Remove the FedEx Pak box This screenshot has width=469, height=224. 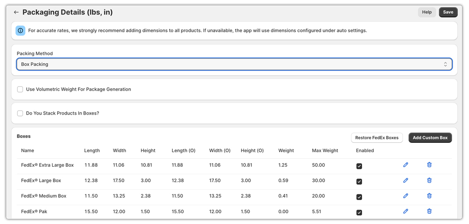click(429, 211)
